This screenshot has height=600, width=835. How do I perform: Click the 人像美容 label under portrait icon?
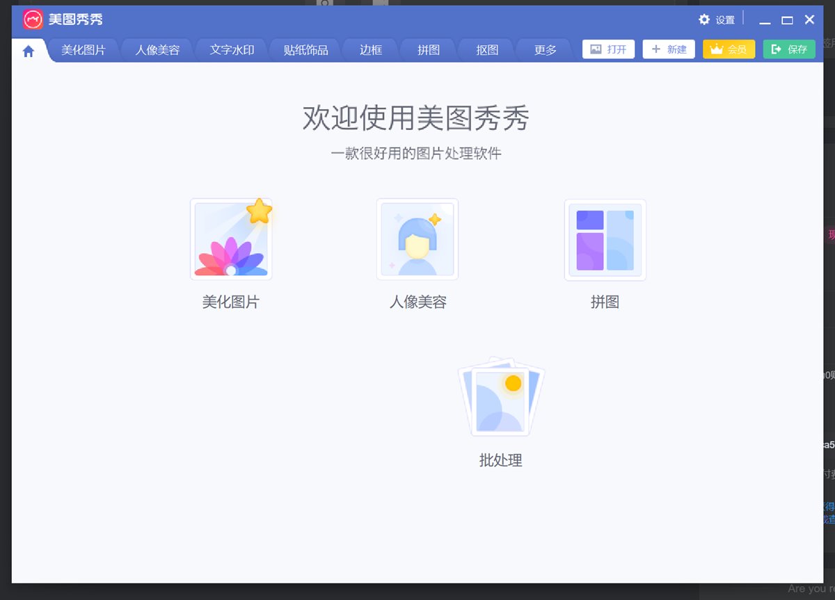coord(417,302)
